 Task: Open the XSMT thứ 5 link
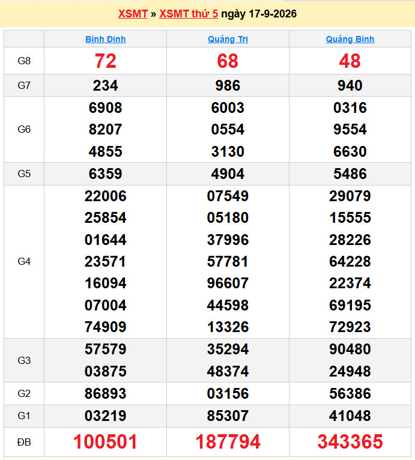pyautogui.click(x=189, y=14)
